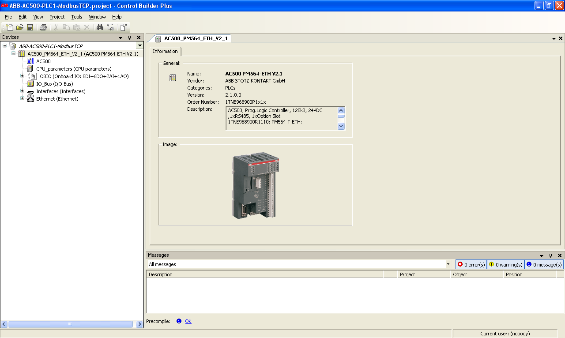Open Find and Replace via toolbar icon
The image size is (565, 338).
pos(110,27)
